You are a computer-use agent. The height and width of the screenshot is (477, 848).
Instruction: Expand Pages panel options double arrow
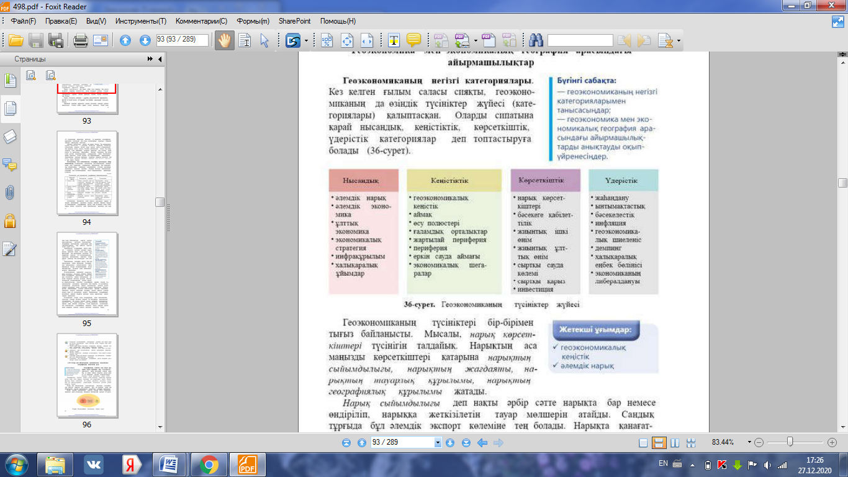pyautogui.click(x=150, y=59)
